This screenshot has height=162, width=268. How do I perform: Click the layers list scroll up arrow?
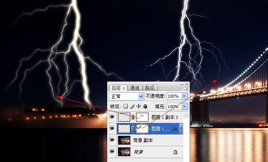point(186,115)
